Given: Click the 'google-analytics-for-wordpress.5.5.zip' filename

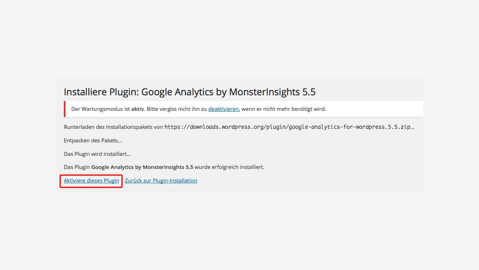Looking at the screenshot, I should pos(350,127).
